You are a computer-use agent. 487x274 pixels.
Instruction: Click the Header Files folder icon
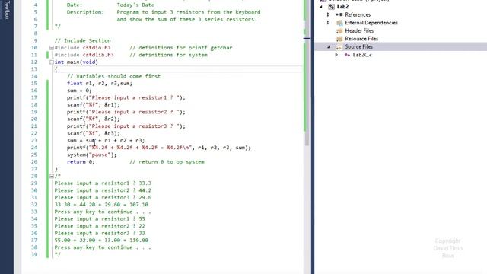coord(339,30)
